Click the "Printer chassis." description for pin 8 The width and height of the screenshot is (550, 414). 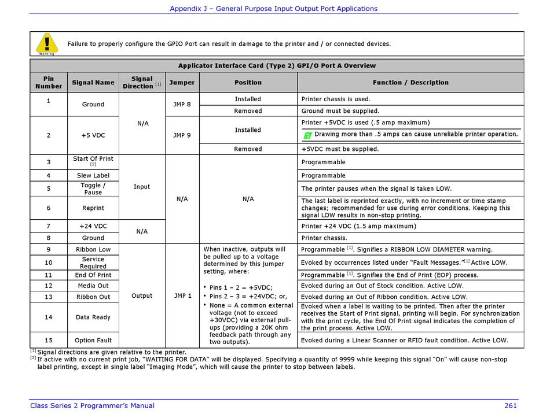[324, 238]
